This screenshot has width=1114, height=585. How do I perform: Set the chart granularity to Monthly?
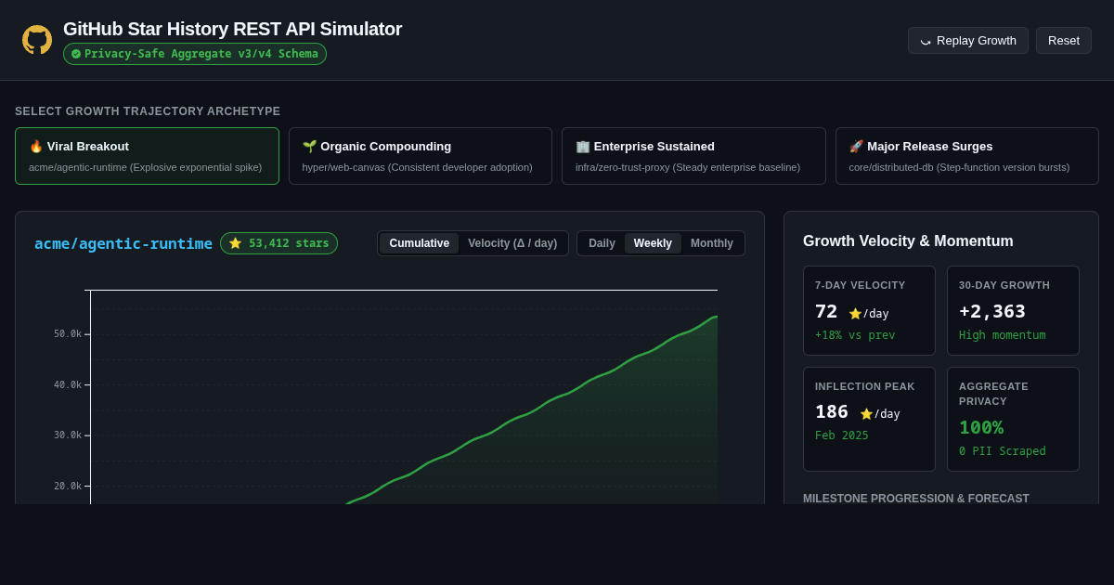(x=712, y=243)
